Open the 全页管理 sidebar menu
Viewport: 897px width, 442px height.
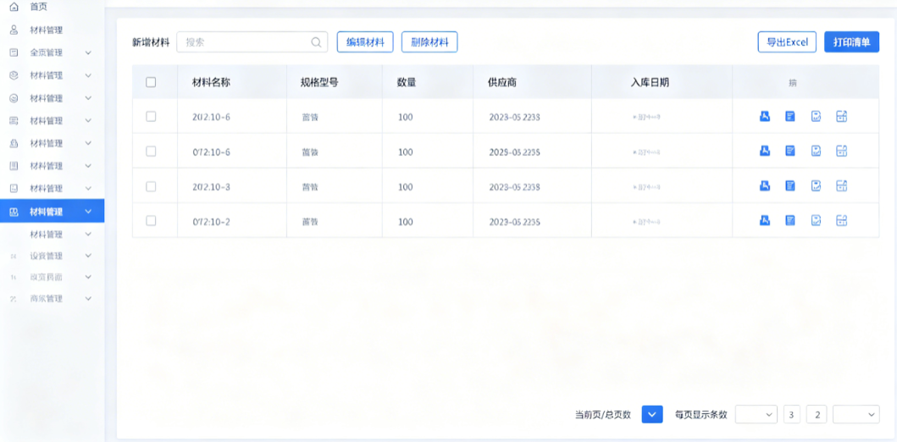pos(52,52)
